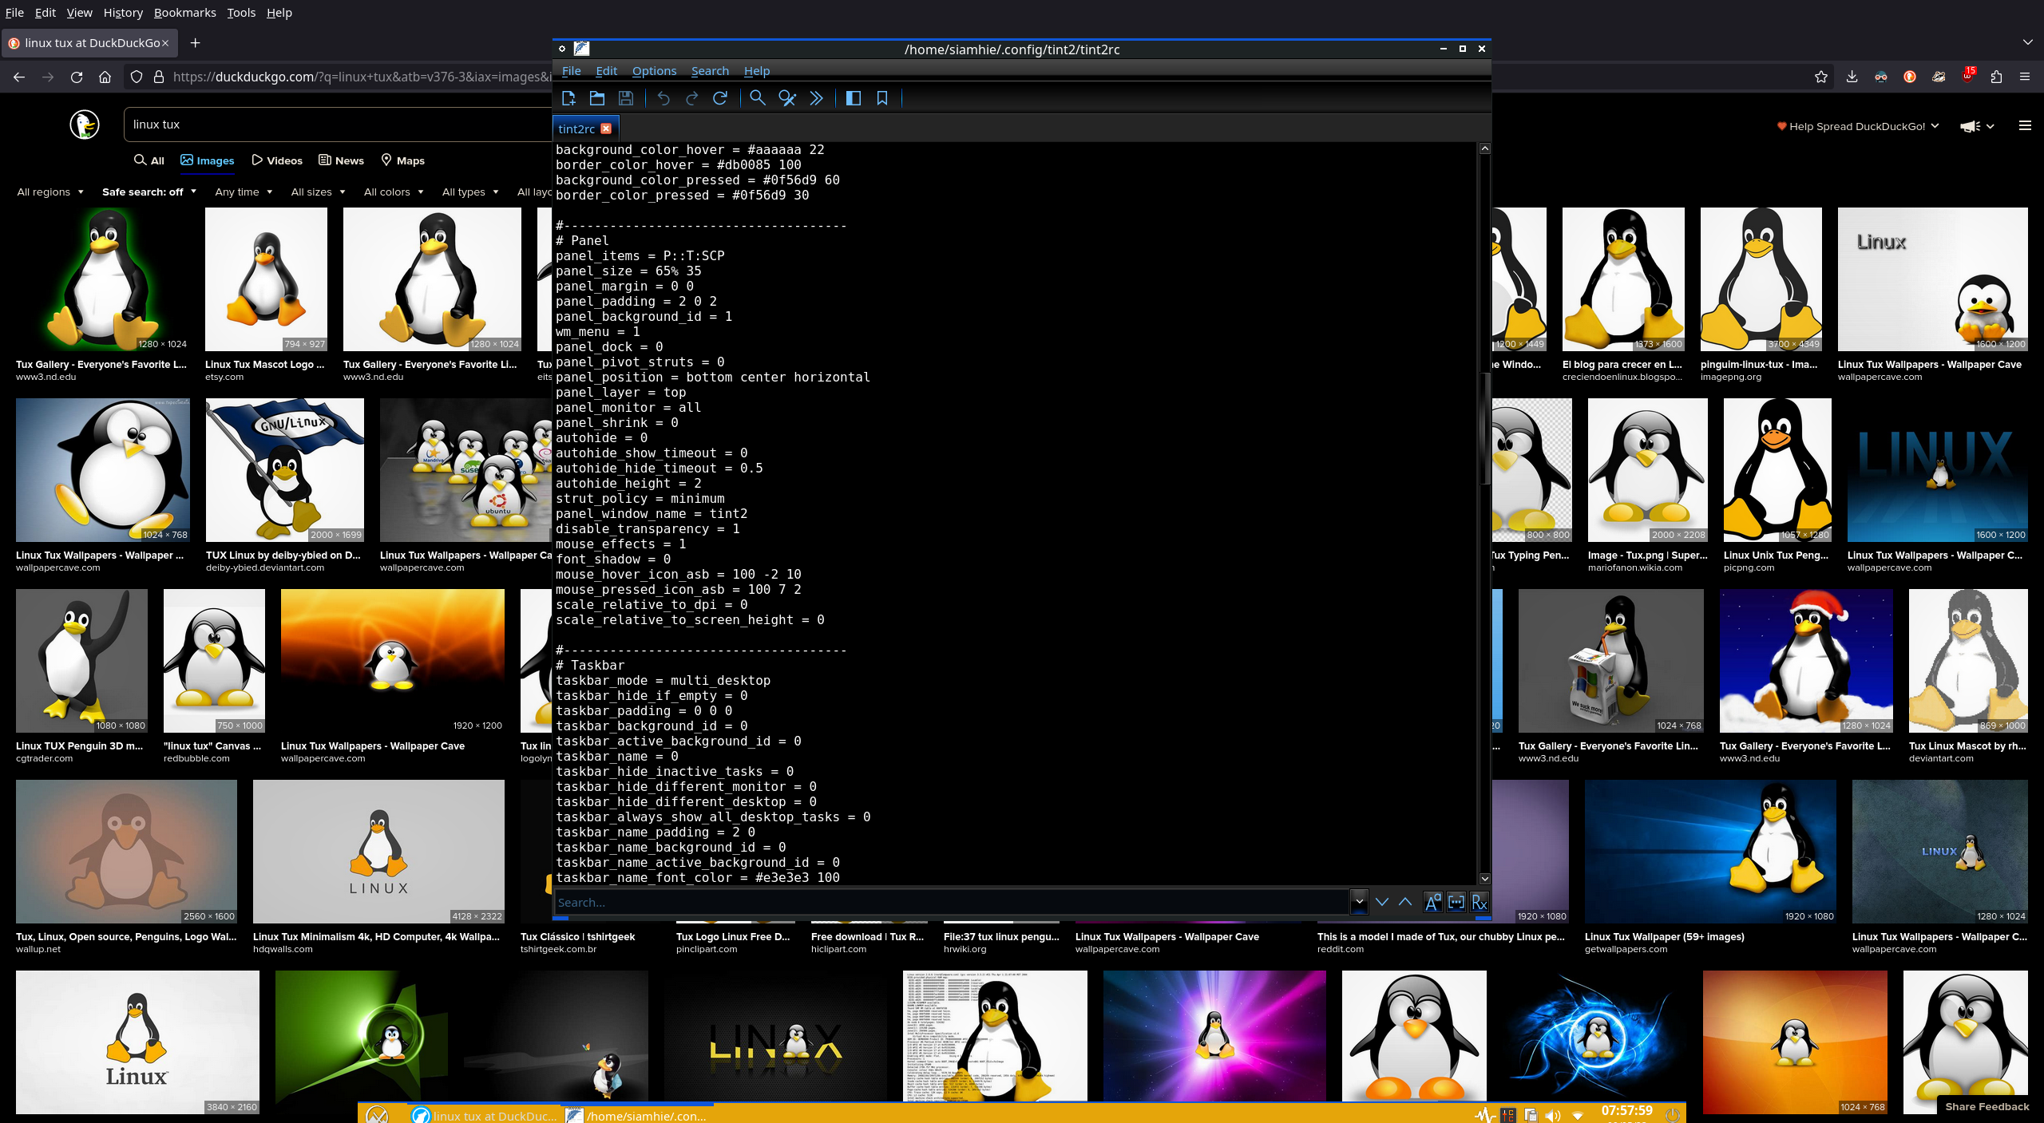The width and height of the screenshot is (2044, 1123).
Task: Expand the Help Spread DuckDuckGo dropdown
Action: point(1858,126)
